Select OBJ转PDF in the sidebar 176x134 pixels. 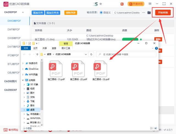pyautogui.click(x=13, y=73)
